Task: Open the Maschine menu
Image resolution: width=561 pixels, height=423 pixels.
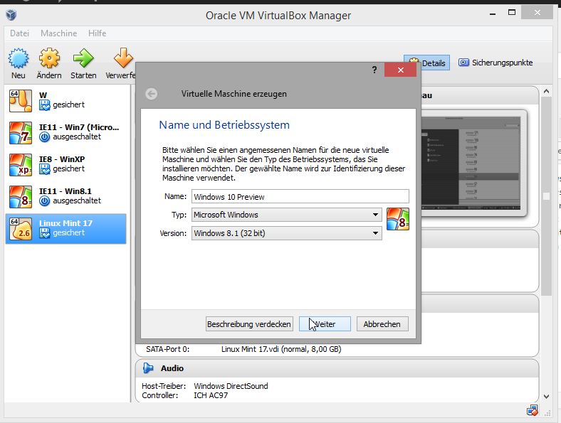Action: pos(58,33)
